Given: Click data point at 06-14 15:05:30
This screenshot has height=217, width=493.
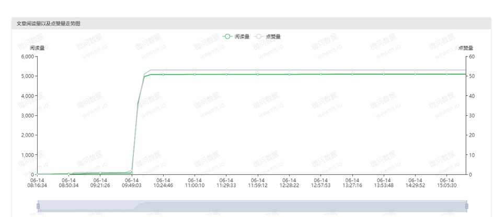Looking at the screenshot, I should 447,74.
